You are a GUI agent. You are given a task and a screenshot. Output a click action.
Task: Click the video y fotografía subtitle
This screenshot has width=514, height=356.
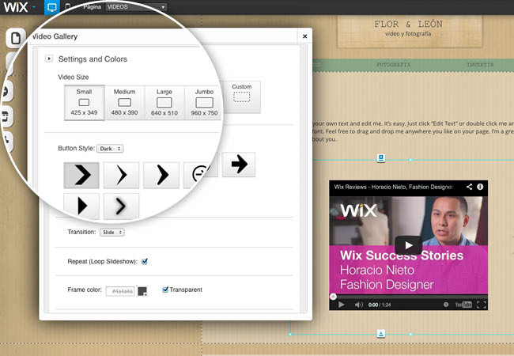pos(408,34)
